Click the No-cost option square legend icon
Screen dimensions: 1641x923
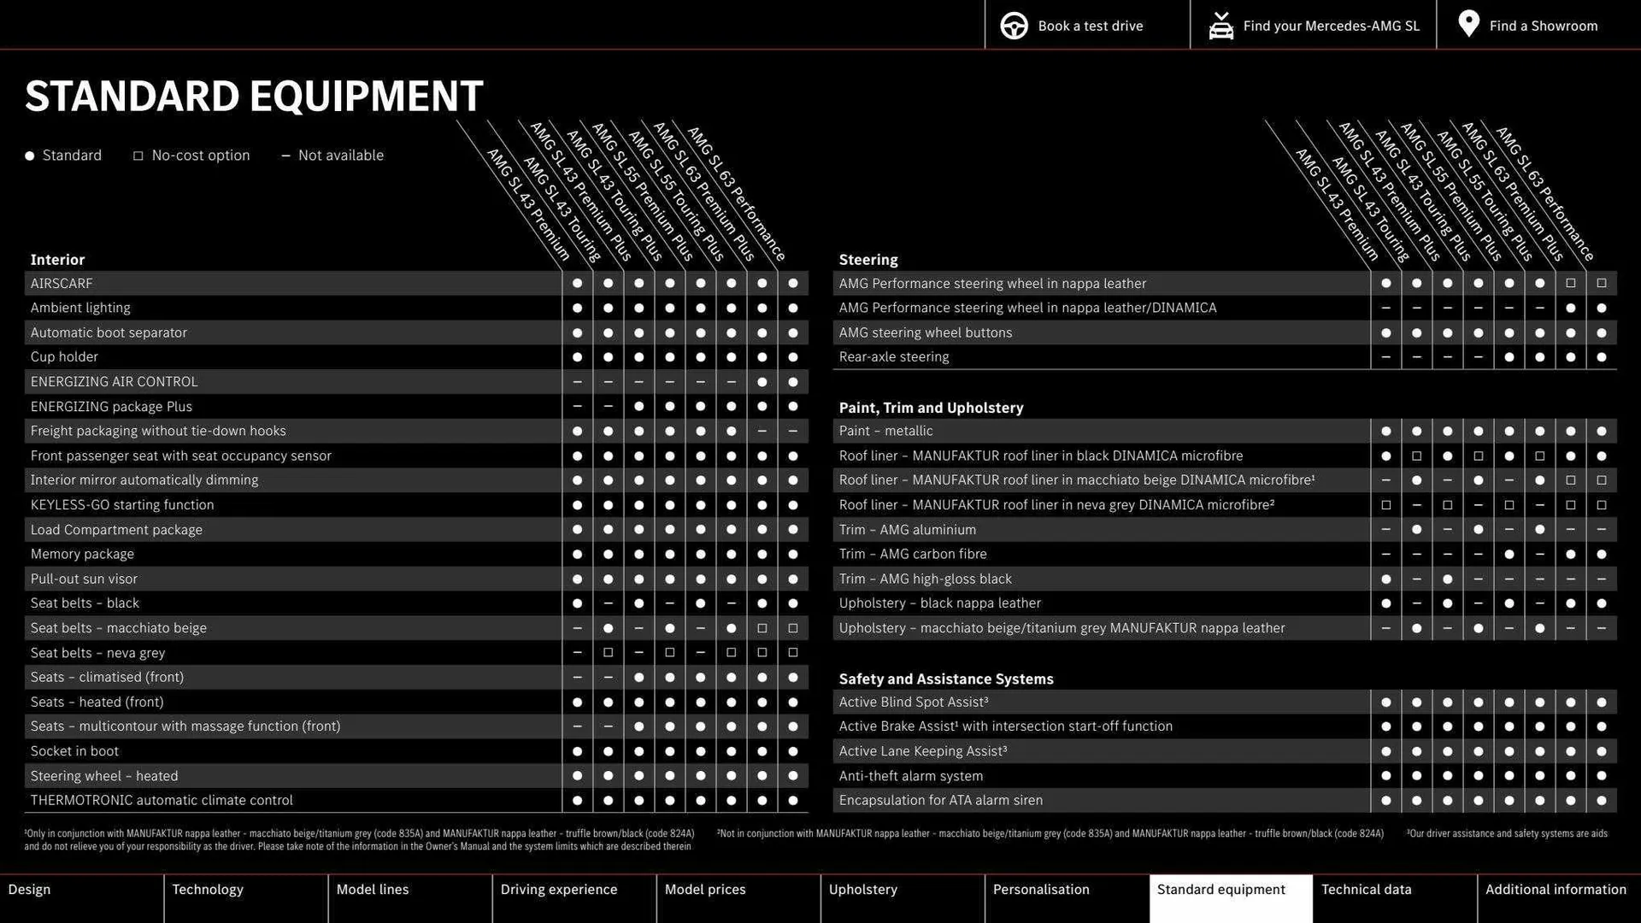[138, 156]
